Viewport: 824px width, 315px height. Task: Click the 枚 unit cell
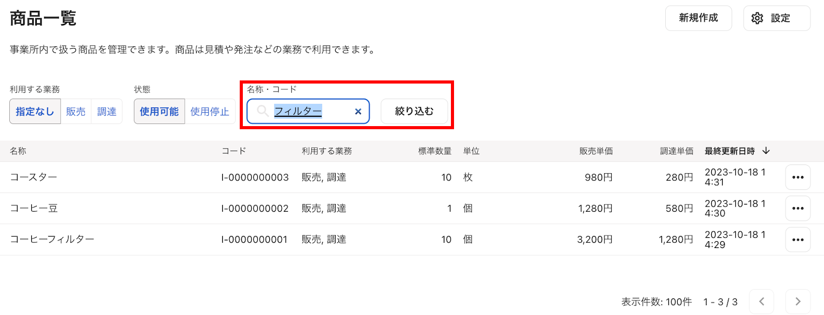468,177
